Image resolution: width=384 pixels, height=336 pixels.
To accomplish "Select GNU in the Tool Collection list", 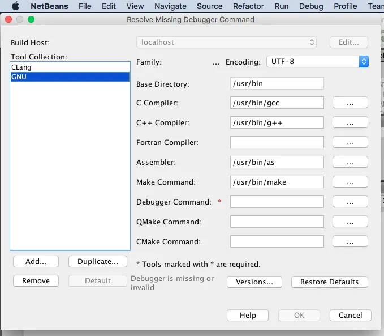I will point(70,77).
